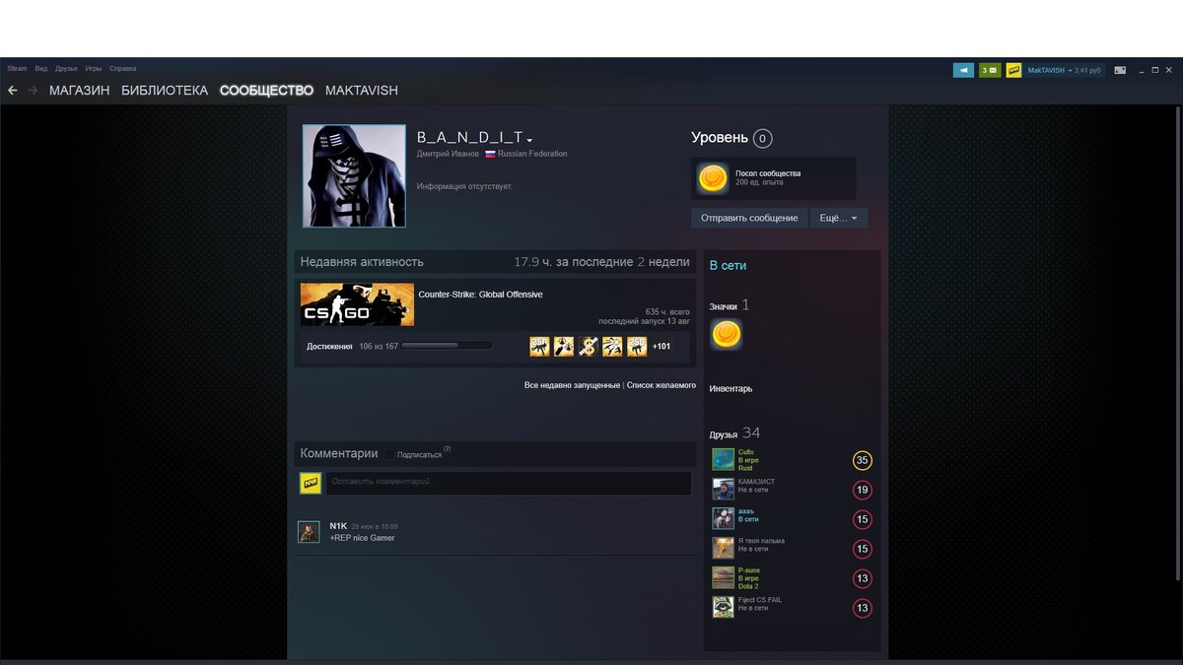Open B_A_N_D_I_T profile avatar image
Image resolution: width=1183 pixels, height=665 pixels.
point(354,175)
